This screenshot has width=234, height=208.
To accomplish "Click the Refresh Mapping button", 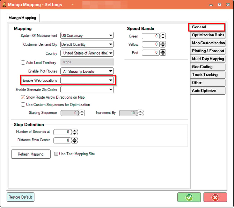I will pos(31,154).
